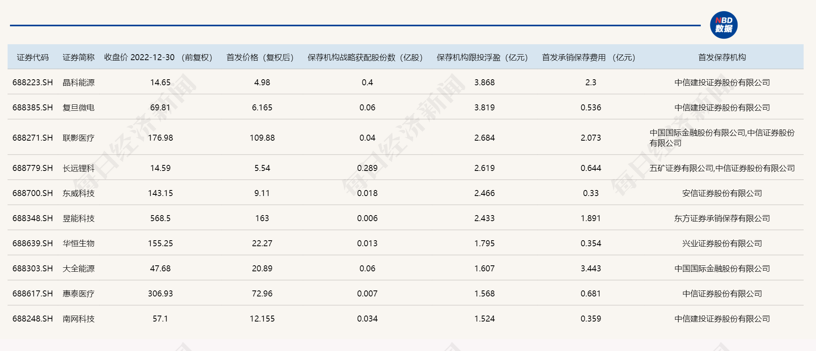The image size is (816, 351).
Task: Select floating profit value 3.819
Action: pos(484,108)
